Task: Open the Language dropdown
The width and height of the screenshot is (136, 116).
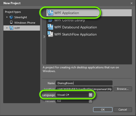Action: pyautogui.click(x=91, y=95)
